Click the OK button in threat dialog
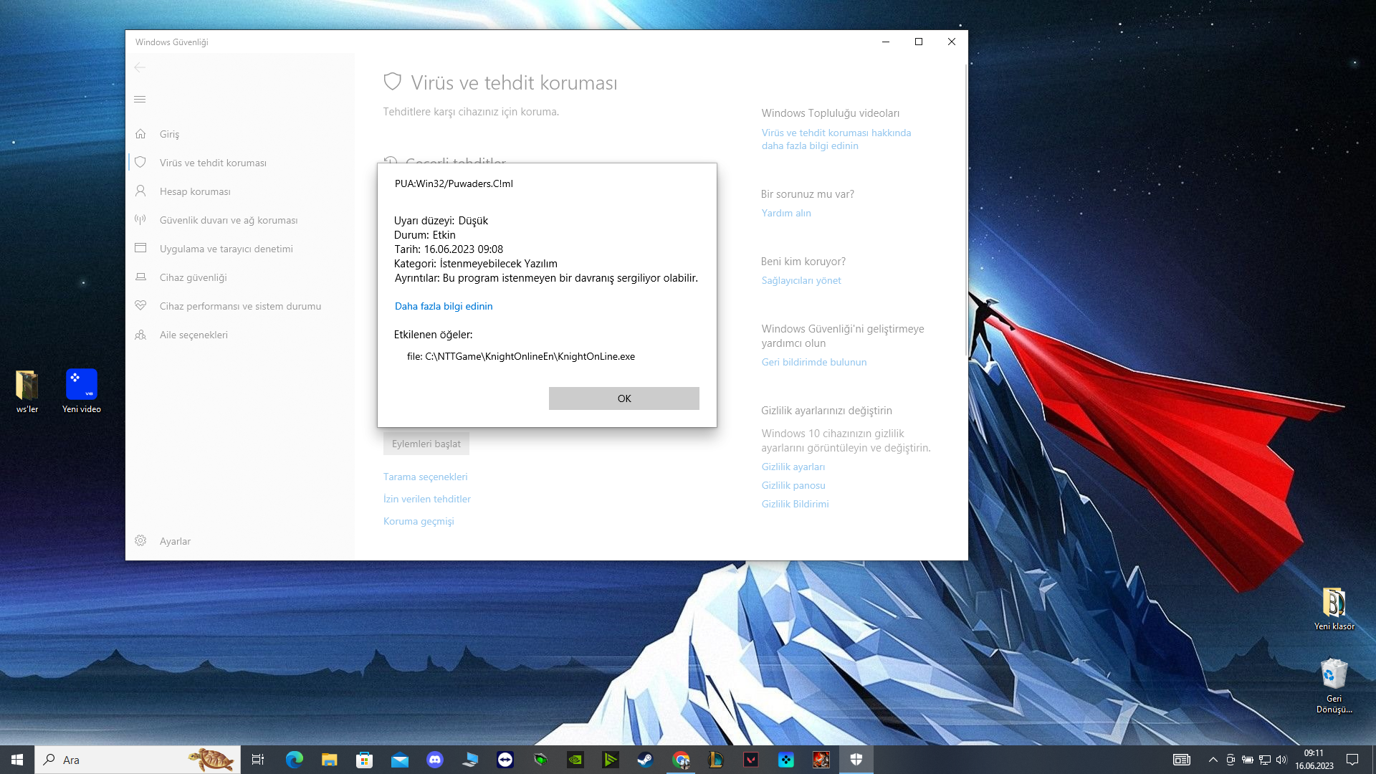Image resolution: width=1376 pixels, height=774 pixels. coord(623,398)
